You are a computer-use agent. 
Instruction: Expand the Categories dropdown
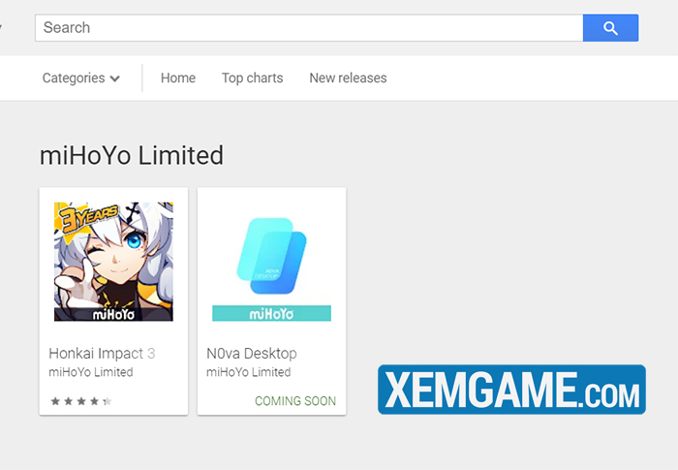click(80, 78)
